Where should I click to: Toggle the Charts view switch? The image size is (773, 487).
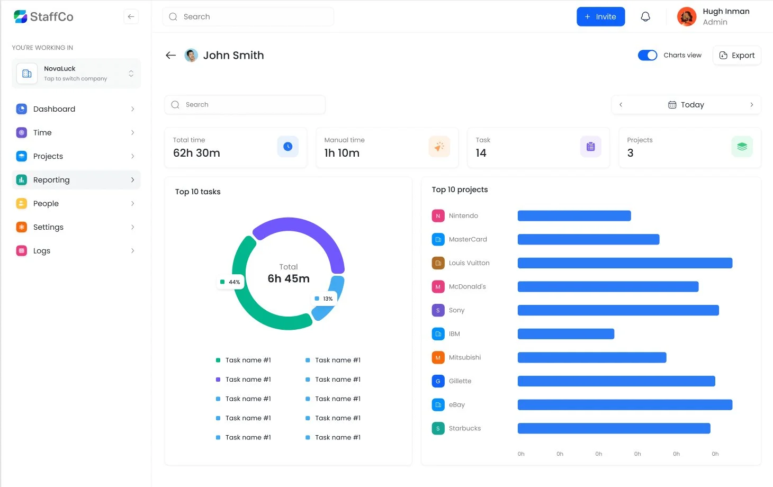[648, 55]
